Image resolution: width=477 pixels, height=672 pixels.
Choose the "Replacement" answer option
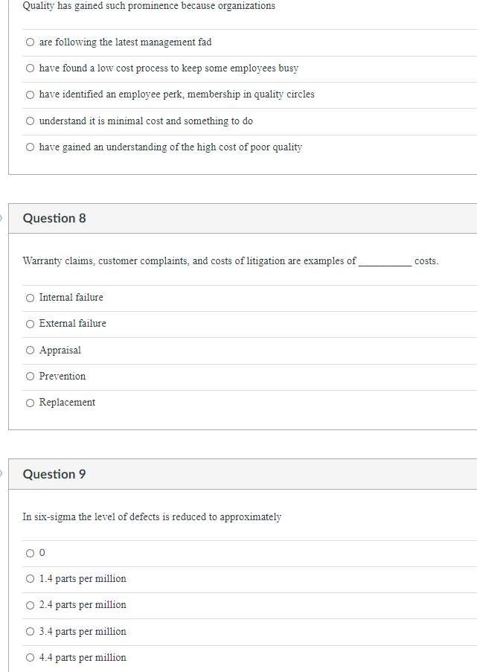point(30,402)
